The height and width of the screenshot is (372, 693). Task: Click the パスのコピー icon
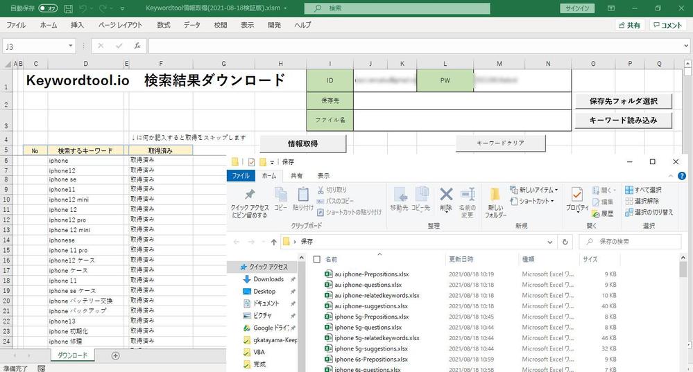point(321,201)
